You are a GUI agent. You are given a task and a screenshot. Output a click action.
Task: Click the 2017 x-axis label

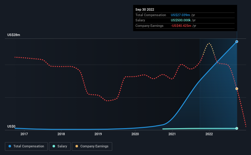[x=24, y=134]
